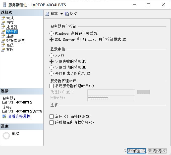Select the 安全性 page

coord(12,32)
